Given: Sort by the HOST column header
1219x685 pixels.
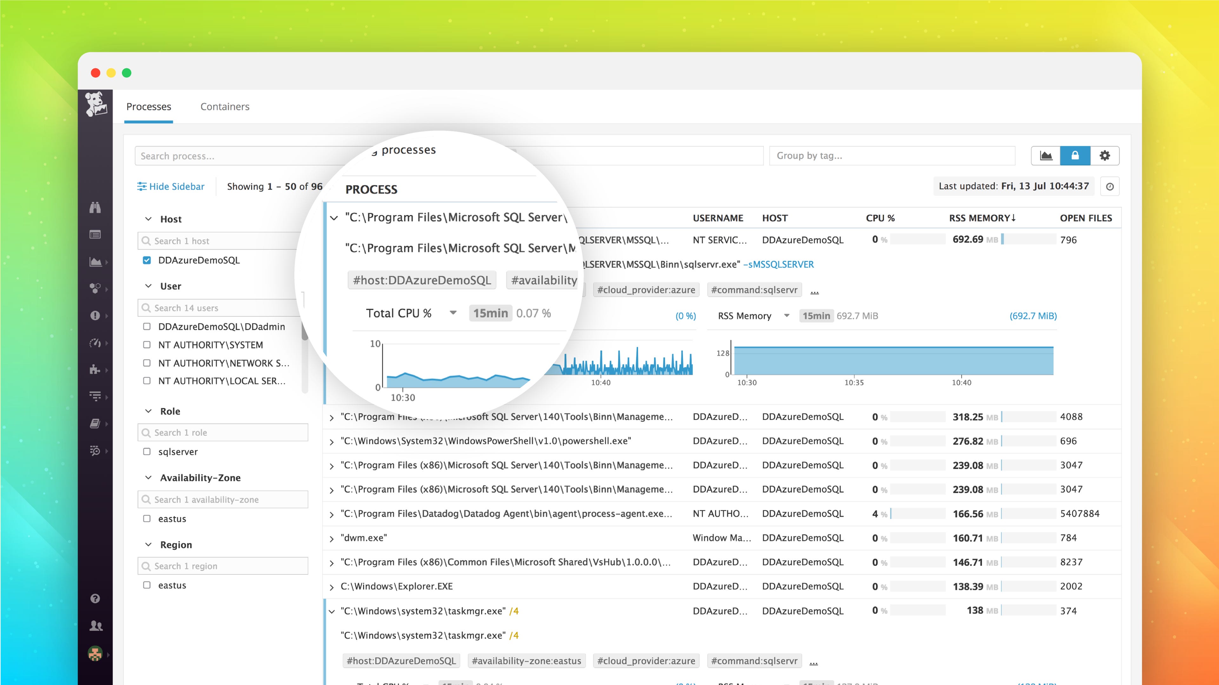Looking at the screenshot, I should (x=775, y=219).
